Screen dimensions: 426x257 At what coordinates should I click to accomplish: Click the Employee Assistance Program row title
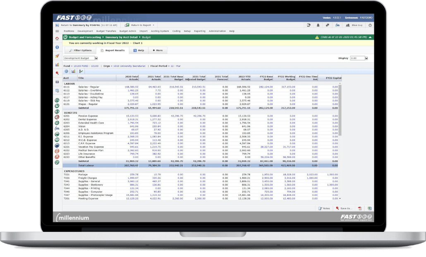(x=96, y=133)
